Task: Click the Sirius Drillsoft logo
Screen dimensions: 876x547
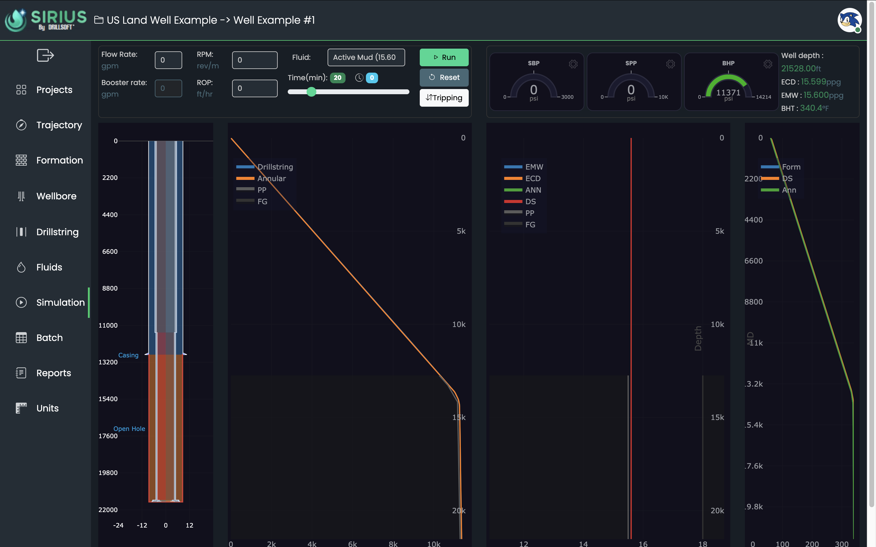Action: (46, 20)
